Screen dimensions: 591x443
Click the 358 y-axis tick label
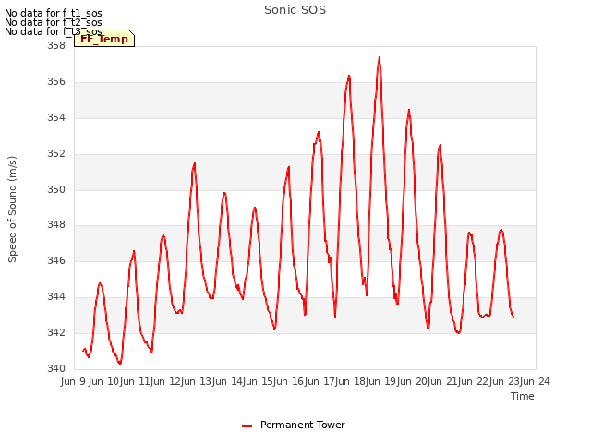(x=56, y=45)
